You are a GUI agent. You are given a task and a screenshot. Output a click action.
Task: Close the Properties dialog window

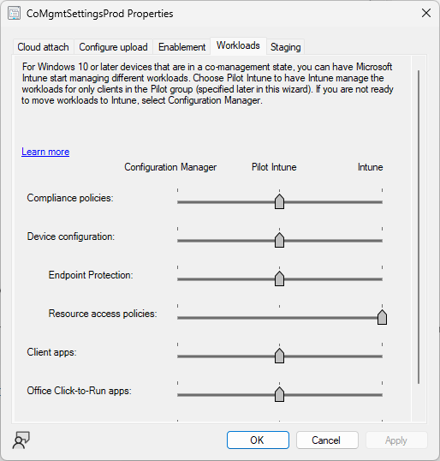(426, 13)
